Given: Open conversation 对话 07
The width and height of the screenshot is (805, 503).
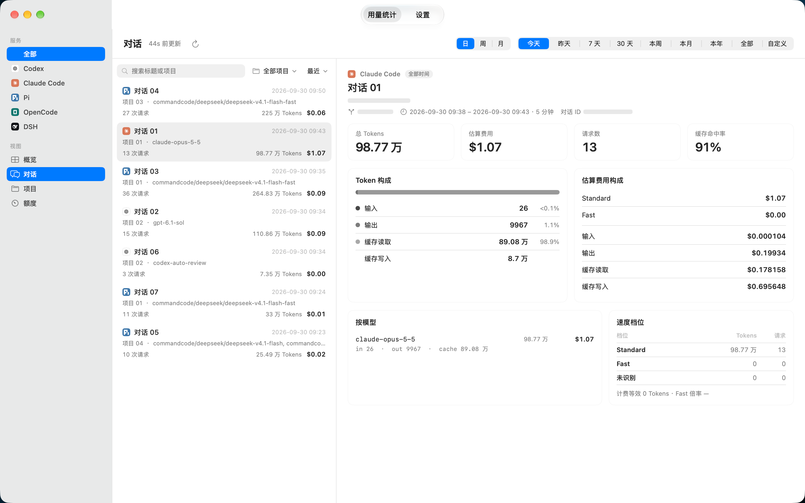Looking at the screenshot, I should pyautogui.click(x=224, y=303).
